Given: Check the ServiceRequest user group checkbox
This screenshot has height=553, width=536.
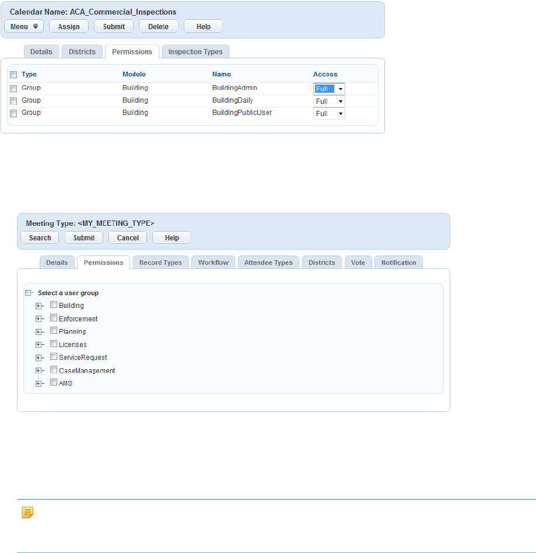Looking at the screenshot, I should [x=54, y=356].
